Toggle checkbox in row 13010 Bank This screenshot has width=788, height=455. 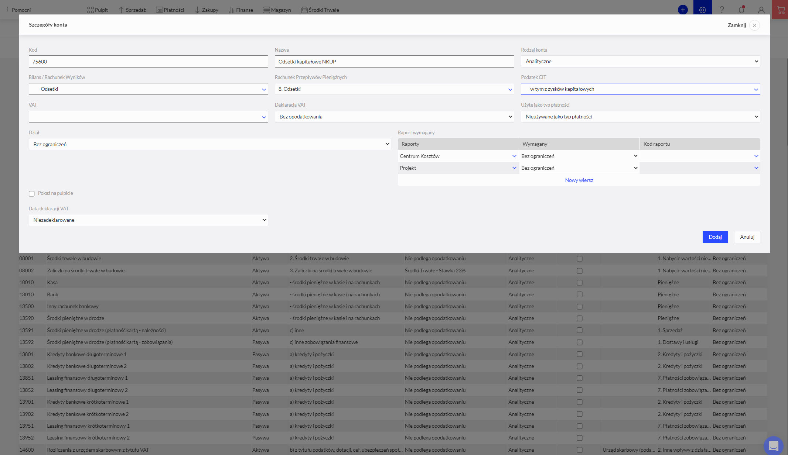pos(579,294)
